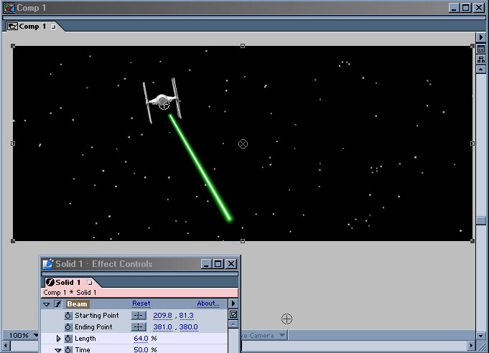Select center anchor point in viewer

[x=243, y=144]
